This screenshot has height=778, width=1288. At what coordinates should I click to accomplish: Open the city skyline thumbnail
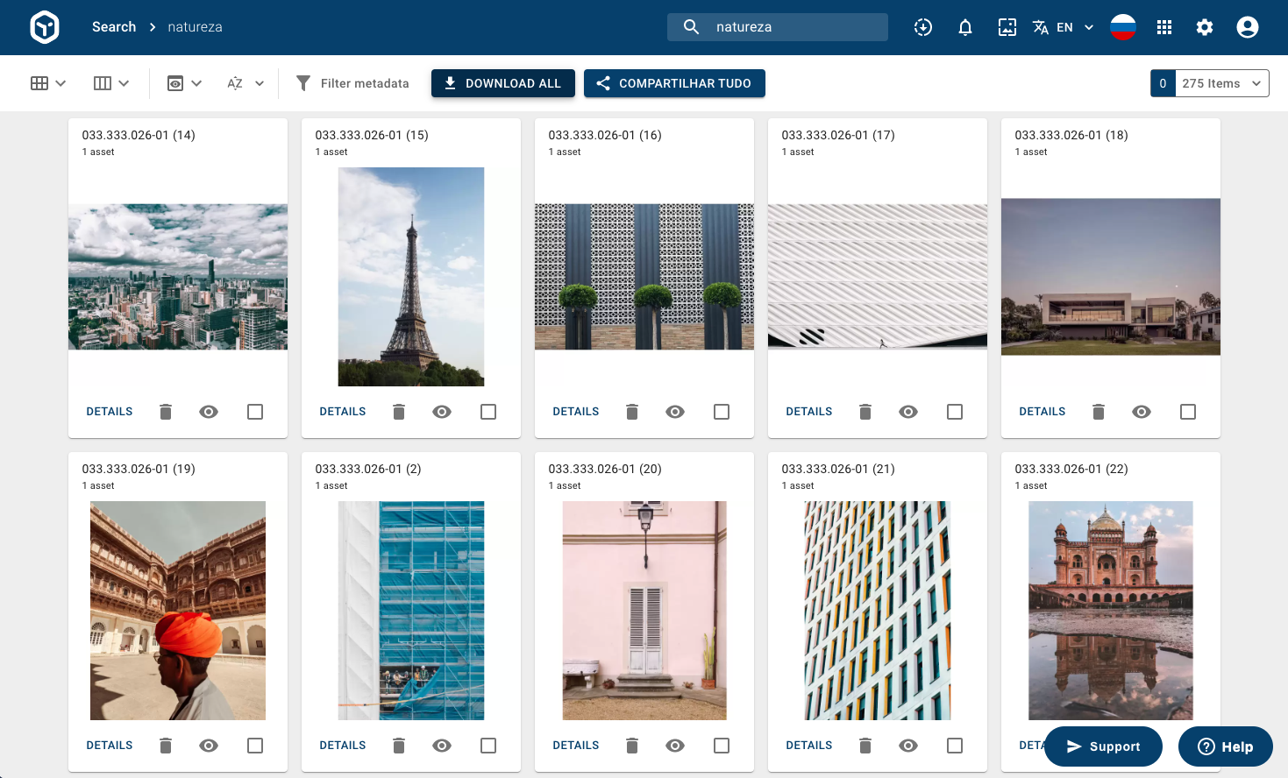(x=178, y=277)
